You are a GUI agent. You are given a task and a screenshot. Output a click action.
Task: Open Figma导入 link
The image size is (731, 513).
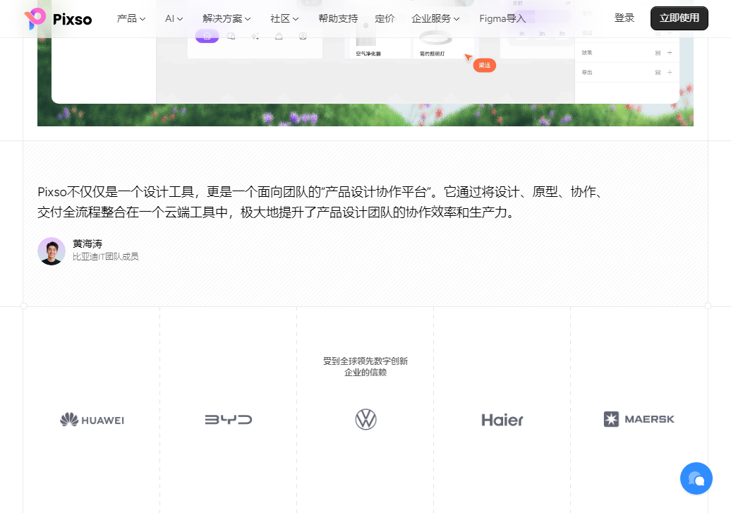(x=502, y=18)
